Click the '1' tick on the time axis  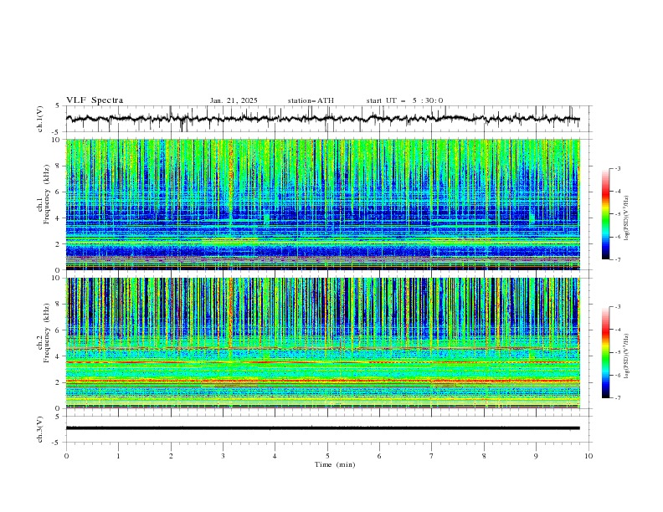coord(118,456)
